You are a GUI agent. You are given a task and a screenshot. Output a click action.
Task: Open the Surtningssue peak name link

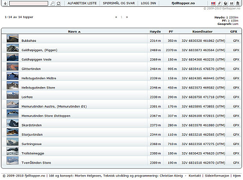point(32,144)
